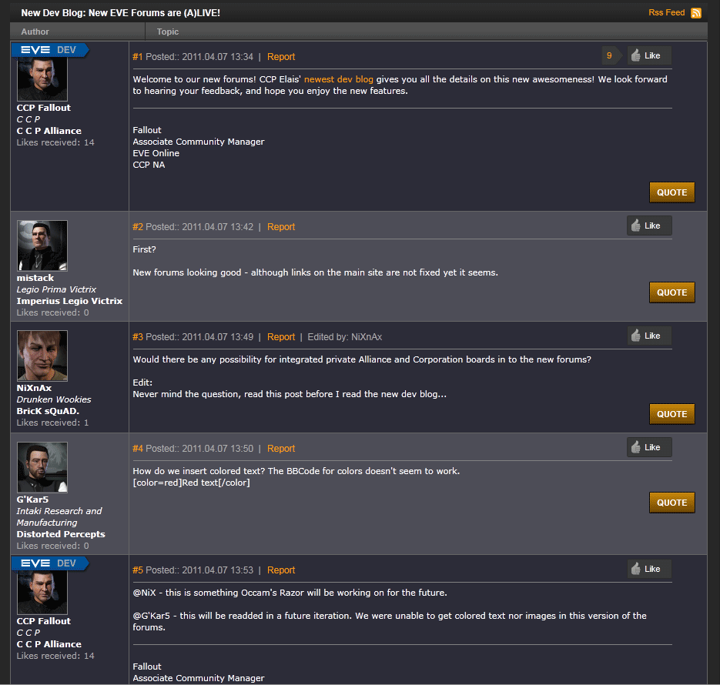Click the Distorted Percepts alliance
The height and width of the screenshot is (685, 720).
(x=61, y=534)
